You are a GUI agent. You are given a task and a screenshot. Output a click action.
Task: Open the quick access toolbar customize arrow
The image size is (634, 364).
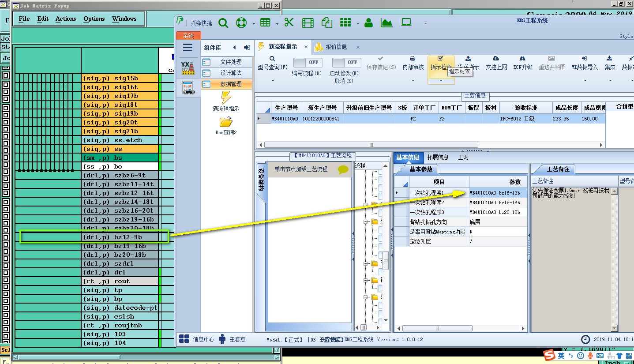click(425, 23)
